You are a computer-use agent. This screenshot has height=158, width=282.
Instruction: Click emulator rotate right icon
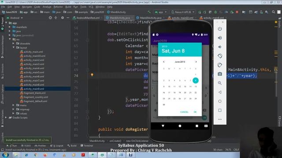click(220, 65)
